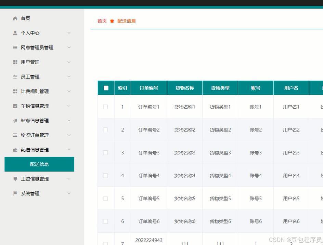
Task: Check the checkbox for row 订单编号5
Action: [105, 199]
